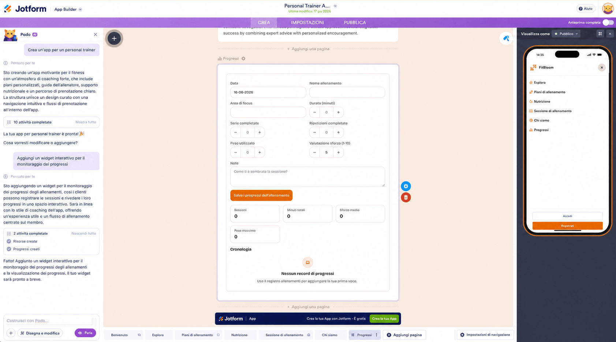This screenshot has width=616, height=342.
Task: Click the Data field with 16-06-2026
Action: (x=268, y=92)
